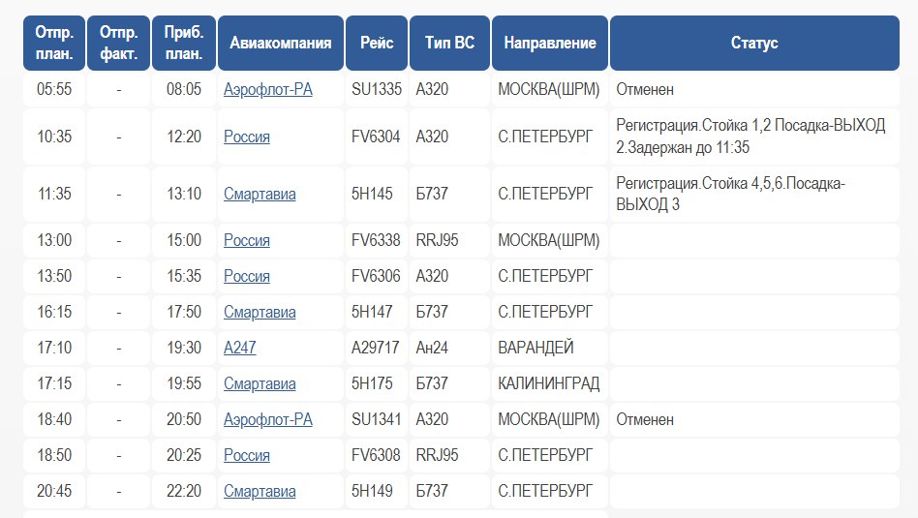Click the Направление column header

pyautogui.click(x=550, y=44)
